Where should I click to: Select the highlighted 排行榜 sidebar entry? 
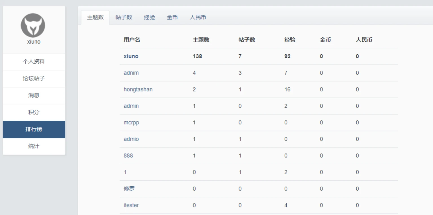pyautogui.click(x=33, y=129)
